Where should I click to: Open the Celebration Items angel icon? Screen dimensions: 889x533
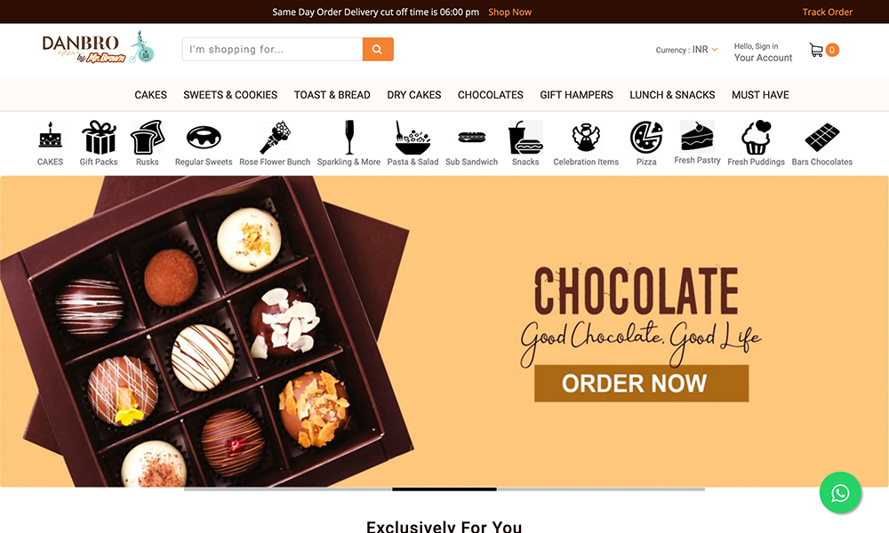586,138
